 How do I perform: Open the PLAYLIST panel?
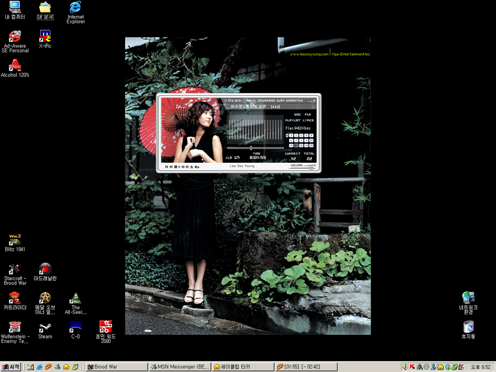pyautogui.click(x=293, y=120)
